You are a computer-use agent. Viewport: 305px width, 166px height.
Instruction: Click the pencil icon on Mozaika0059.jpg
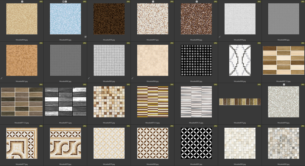[x=220, y=37]
